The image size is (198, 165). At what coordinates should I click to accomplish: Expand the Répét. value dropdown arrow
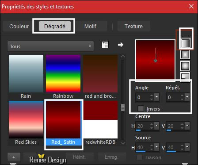[187, 97]
